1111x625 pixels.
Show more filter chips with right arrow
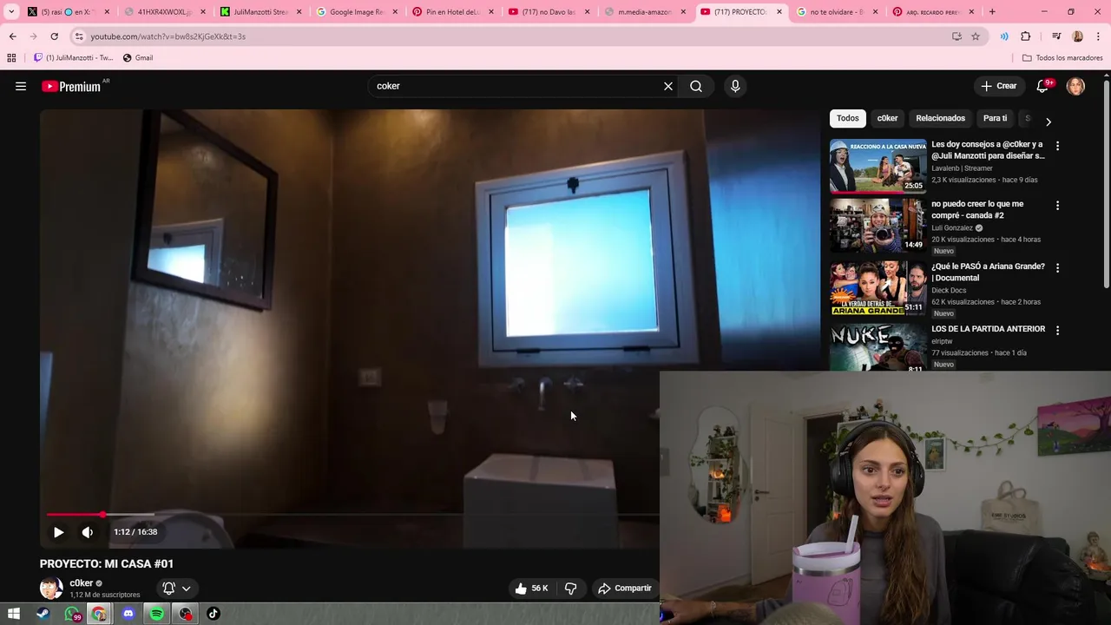[x=1048, y=122]
